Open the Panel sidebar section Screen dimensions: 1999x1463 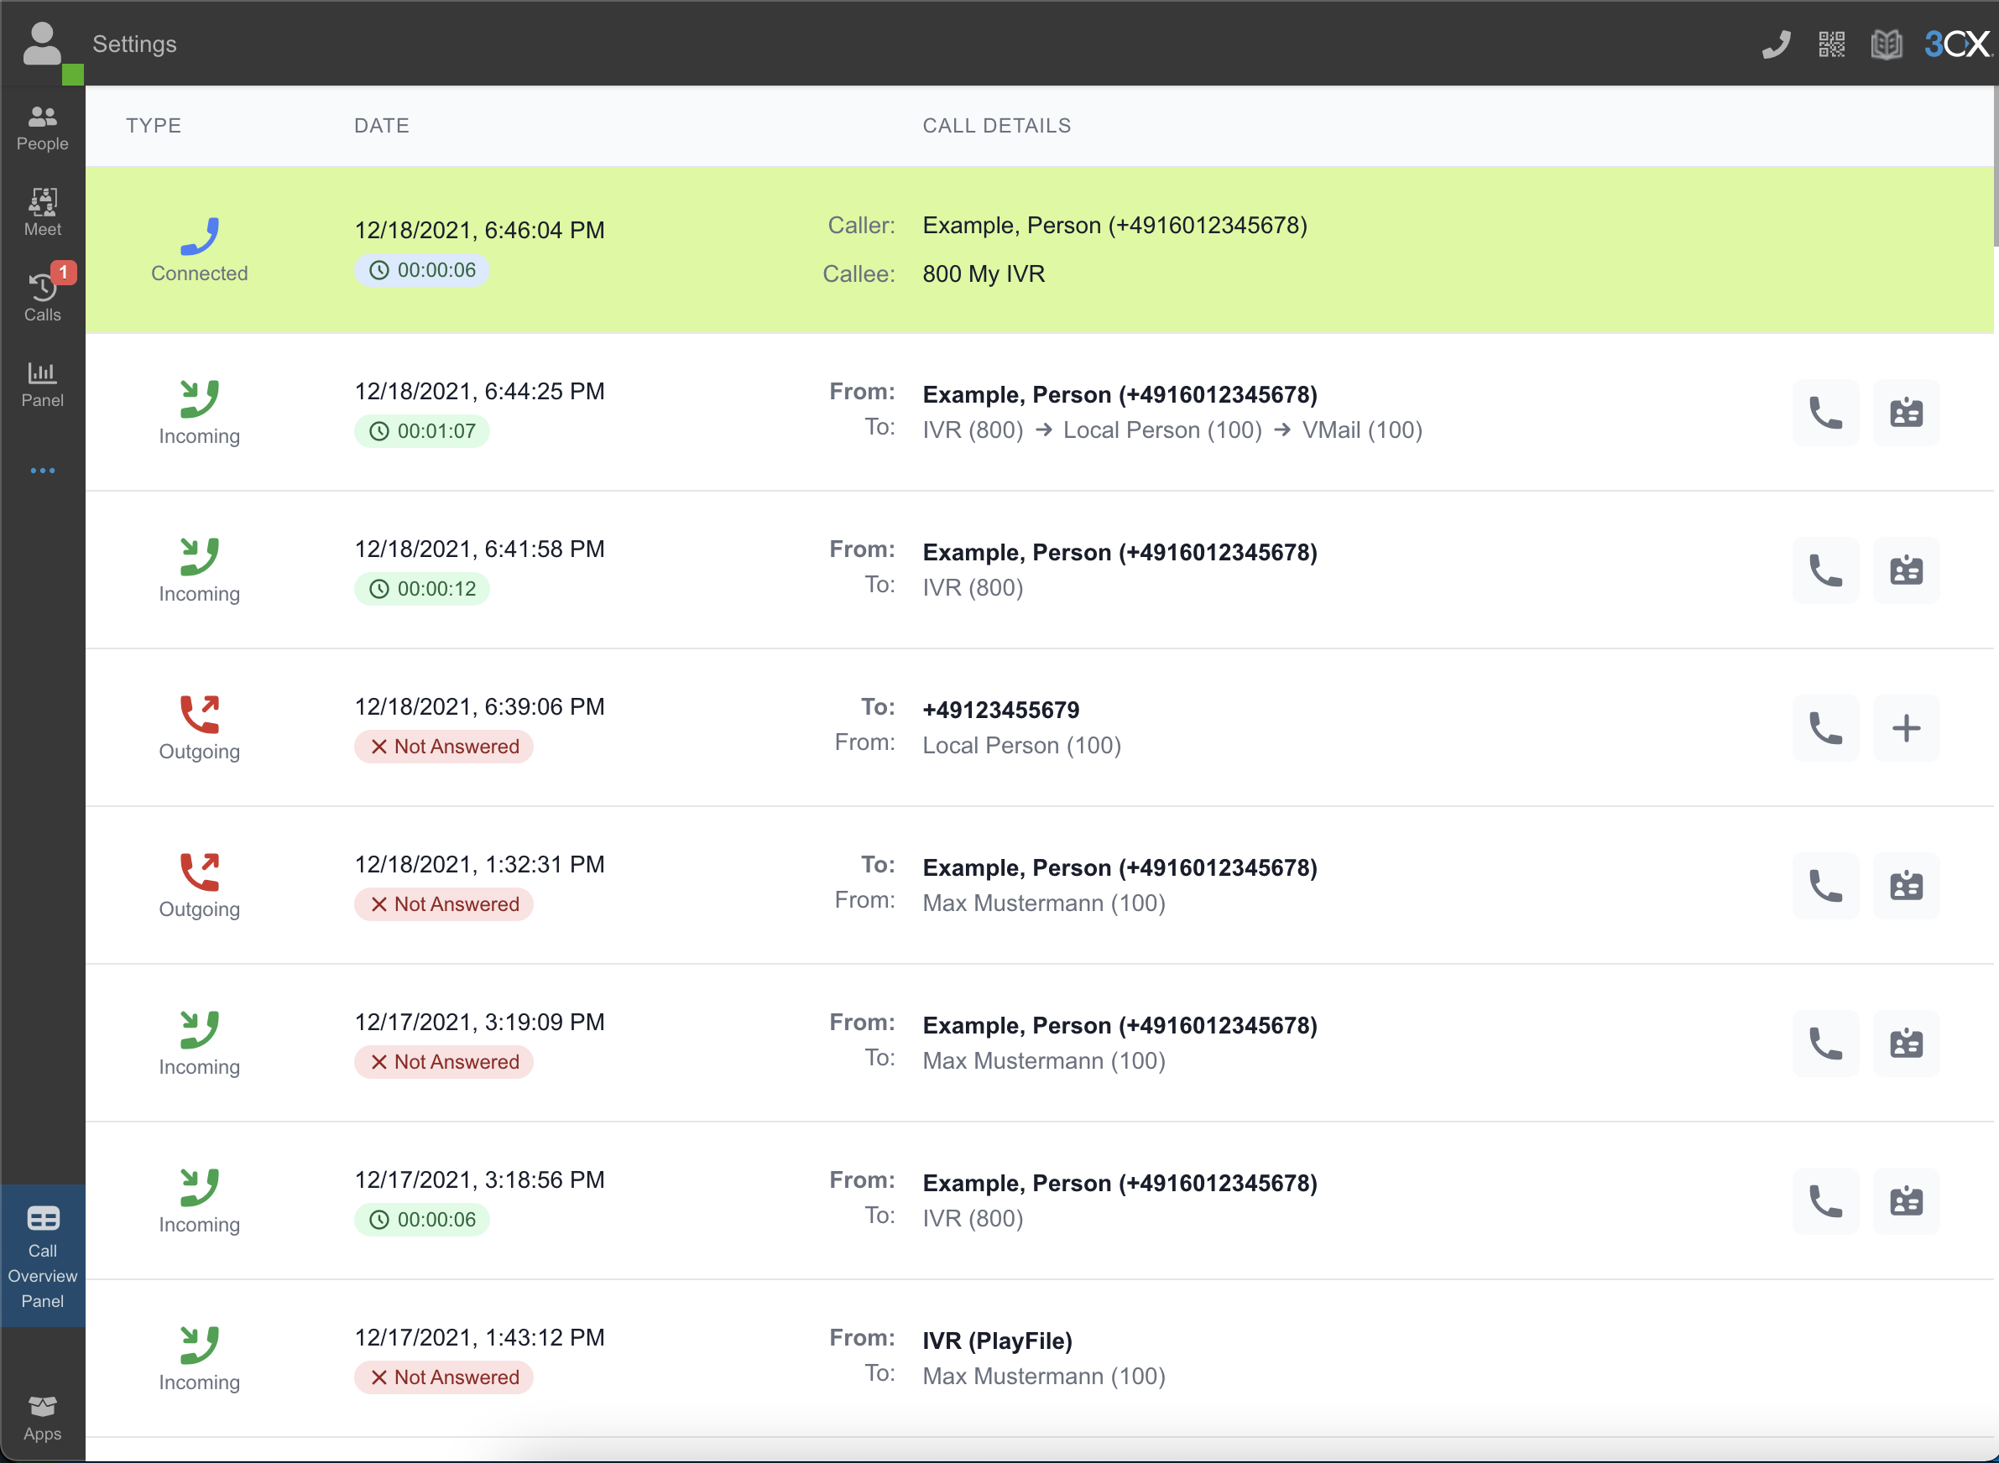pos(43,383)
